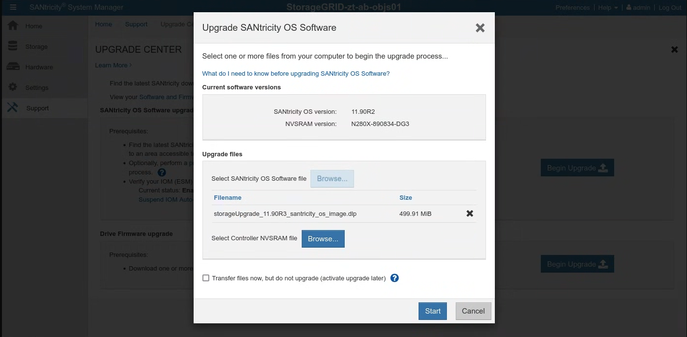Remove the storageUpgrade_11.90R3 file with the X icon
Image resolution: width=687 pixels, height=337 pixels.
(469, 213)
